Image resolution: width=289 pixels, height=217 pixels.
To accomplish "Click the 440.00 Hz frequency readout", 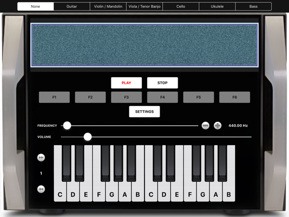I will (238, 126).
